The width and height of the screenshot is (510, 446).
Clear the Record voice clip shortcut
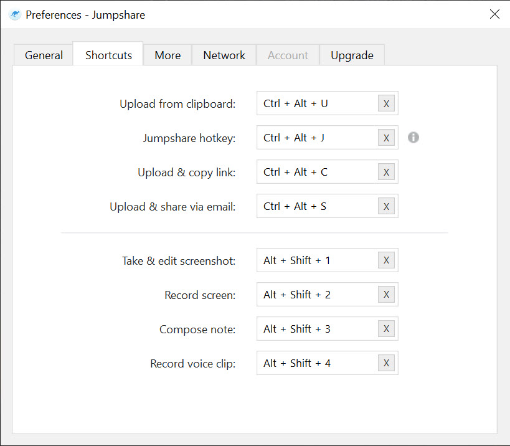[386, 363]
